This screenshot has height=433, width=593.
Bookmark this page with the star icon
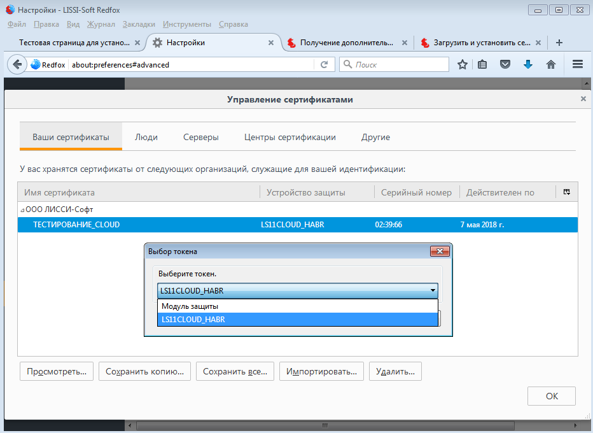tap(462, 65)
